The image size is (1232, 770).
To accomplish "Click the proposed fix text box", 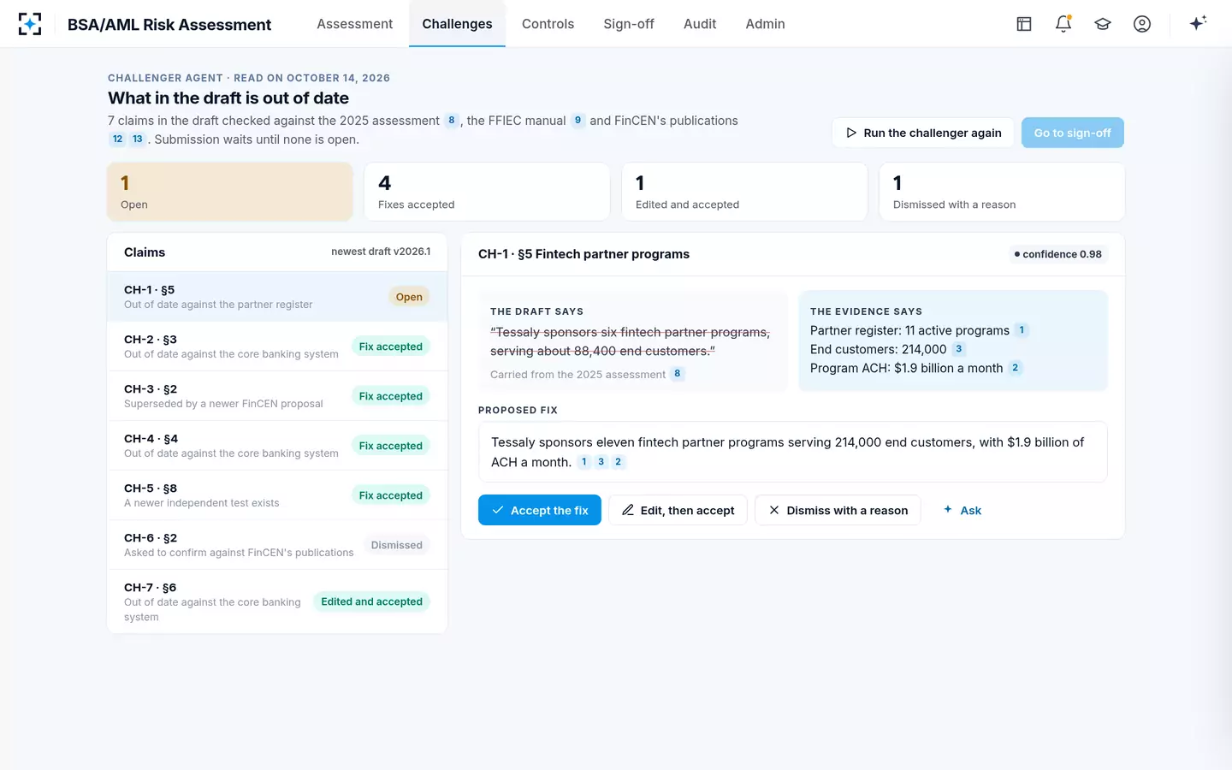I will [x=792, y=452].
